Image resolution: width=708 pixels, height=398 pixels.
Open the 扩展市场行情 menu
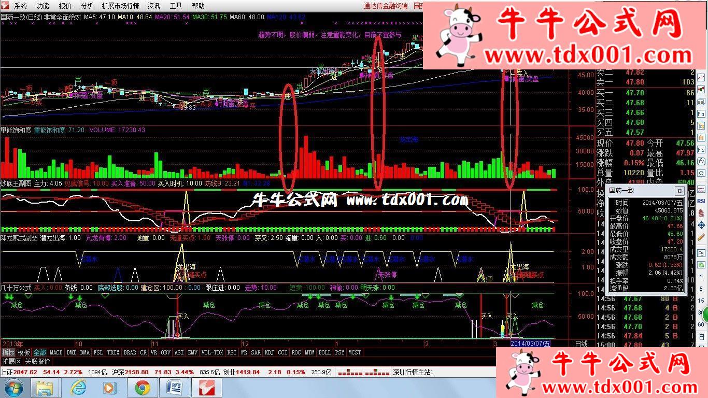(120, 6)
